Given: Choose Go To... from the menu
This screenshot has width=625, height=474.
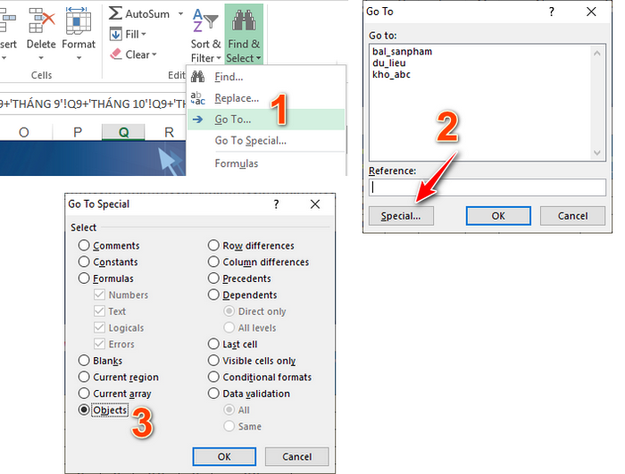Looking at the screenshot, I should pyautogui.click(x=266, y=120).
